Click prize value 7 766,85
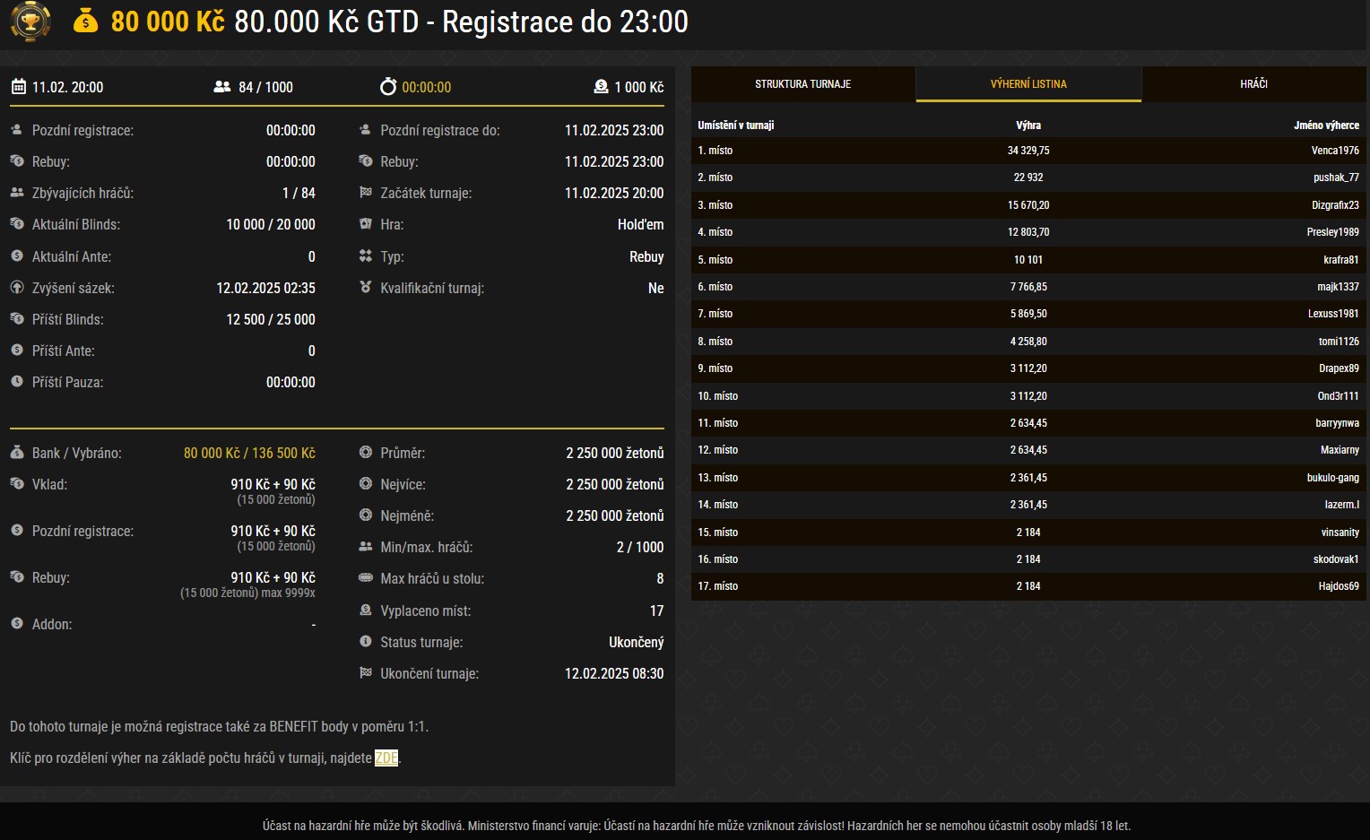This screenshot has height=840, width=1370. [x=1028, y=287]
